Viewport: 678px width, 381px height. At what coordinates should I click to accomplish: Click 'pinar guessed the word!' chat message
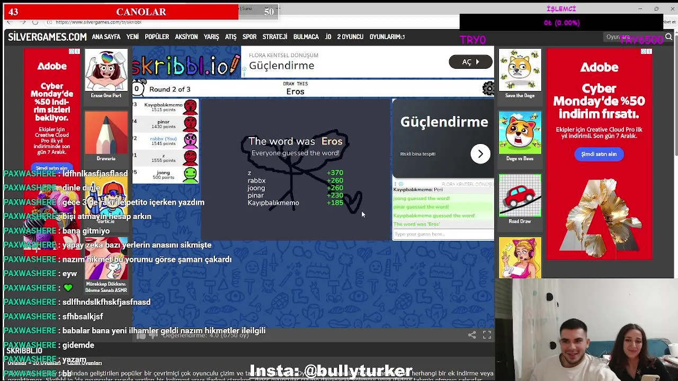click(x=421, y=207)
